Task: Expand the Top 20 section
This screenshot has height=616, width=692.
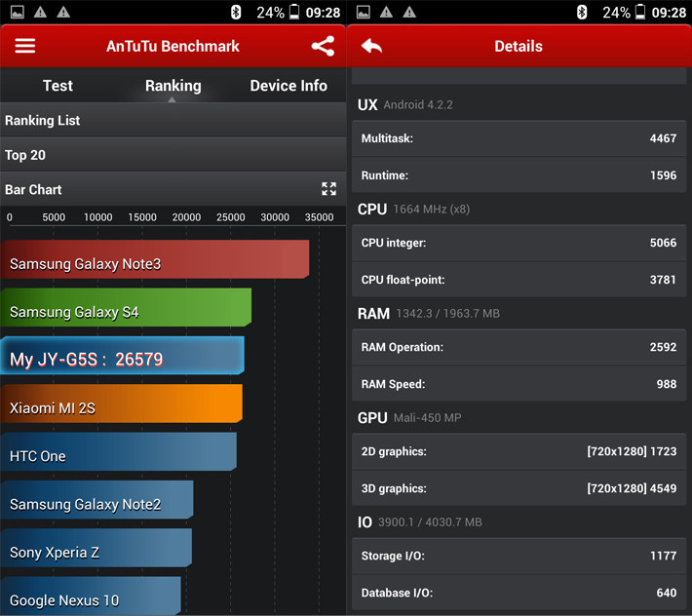Action: [173, 155]
